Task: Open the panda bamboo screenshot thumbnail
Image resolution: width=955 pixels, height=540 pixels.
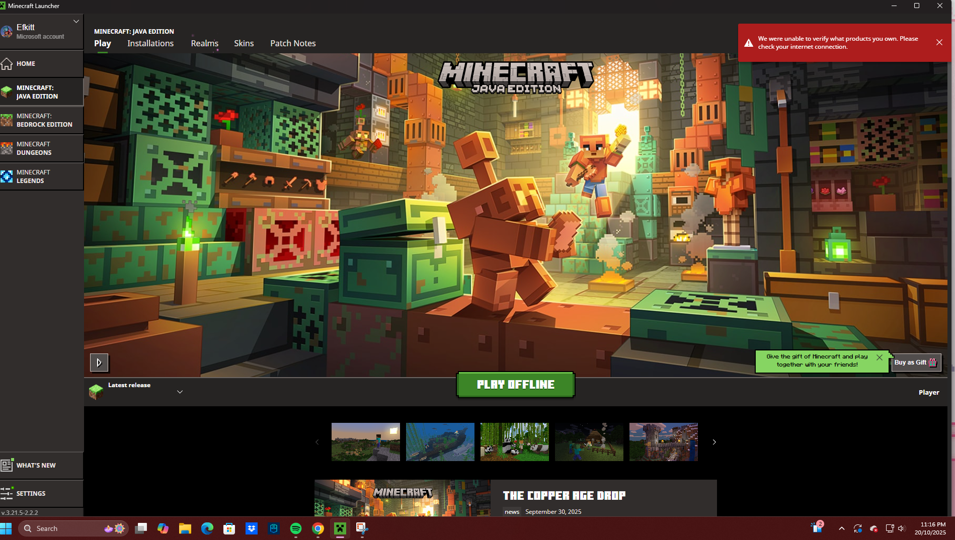Action: 514,442
